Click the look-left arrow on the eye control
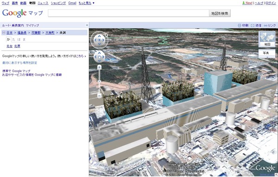Image resolution: width=278 pixels, height=177 pixels. coord(95,40)
